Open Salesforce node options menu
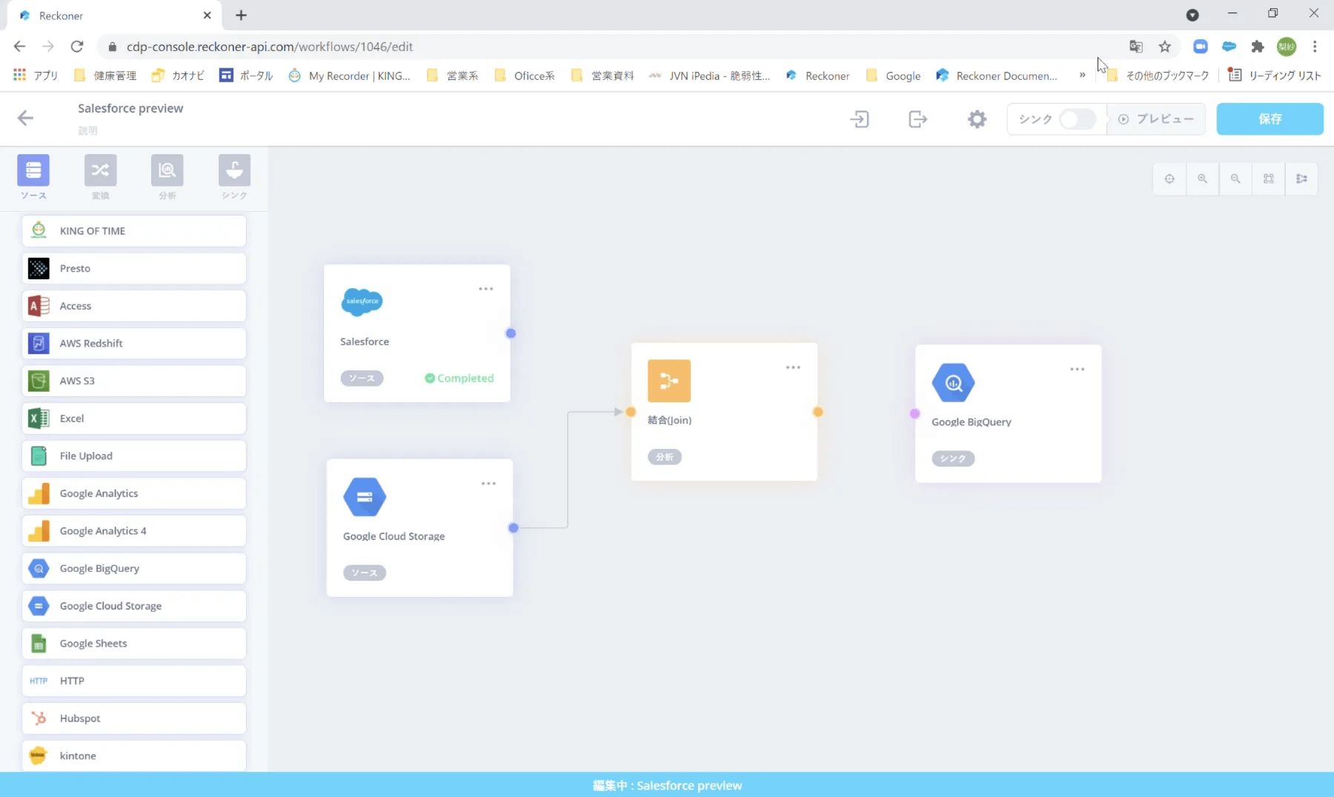This screenshot has width=1334, height=797. 485,289
